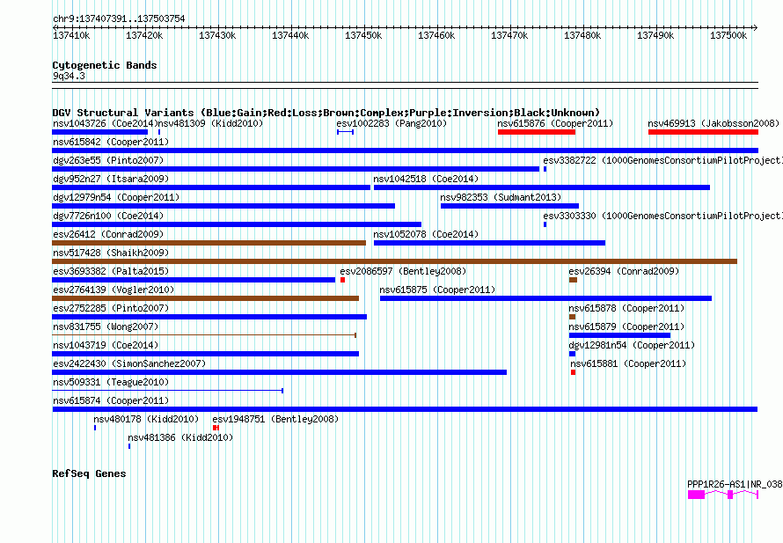Viewport: 783px width, 543px height.
Task: Click the dgv12981n54 (Cooper2011) blue marker
Action: 572,354
